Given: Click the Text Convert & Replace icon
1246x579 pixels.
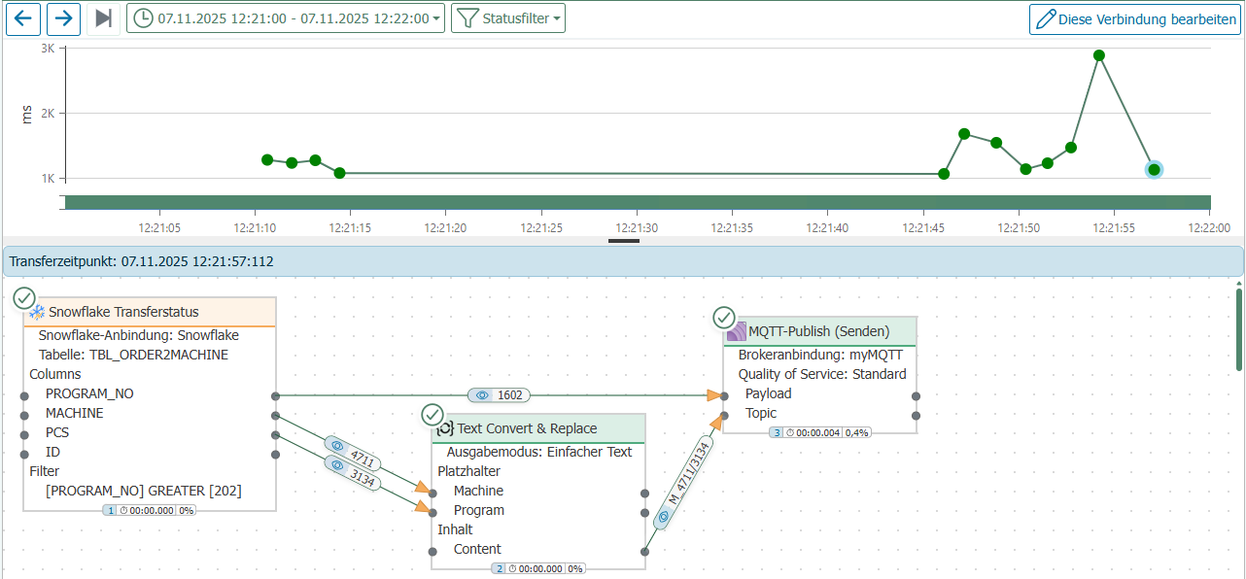Looking at the screenshot, I should (445, 428).
